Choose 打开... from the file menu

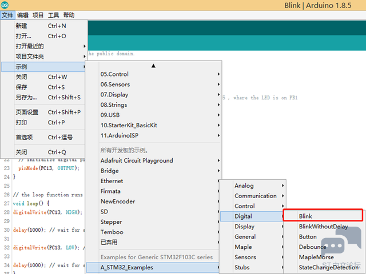point(43,36)
